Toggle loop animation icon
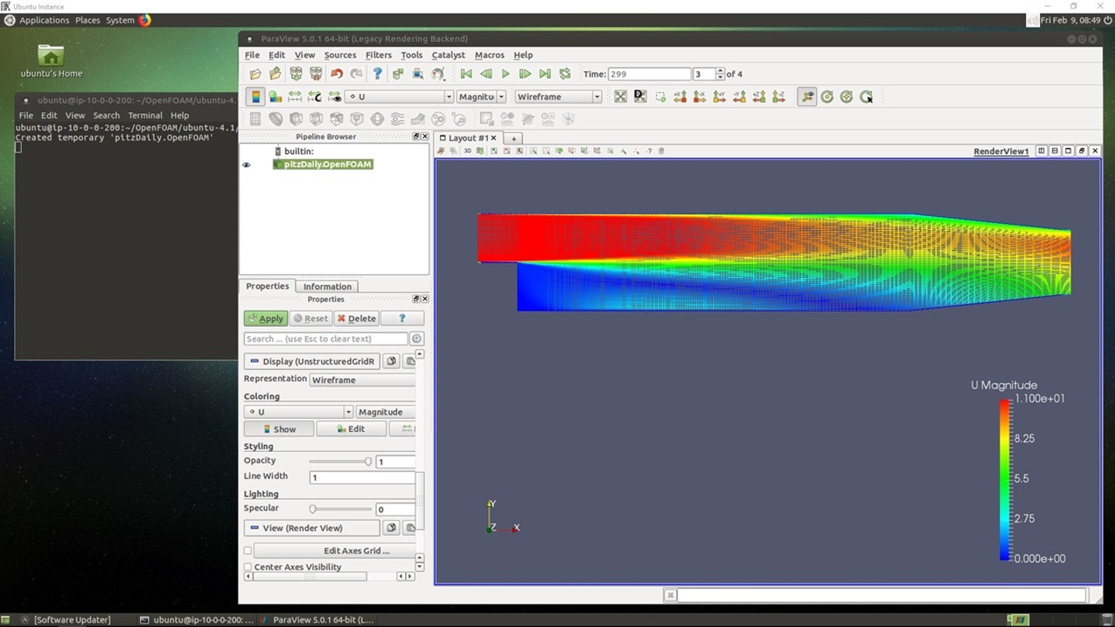The width and height of the screenshot is (1115, 627). coord(565,74)
